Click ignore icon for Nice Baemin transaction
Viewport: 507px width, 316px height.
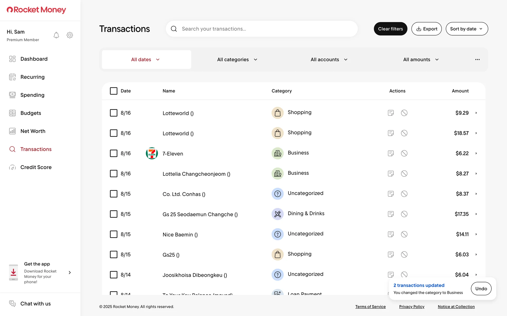[404, 234]
